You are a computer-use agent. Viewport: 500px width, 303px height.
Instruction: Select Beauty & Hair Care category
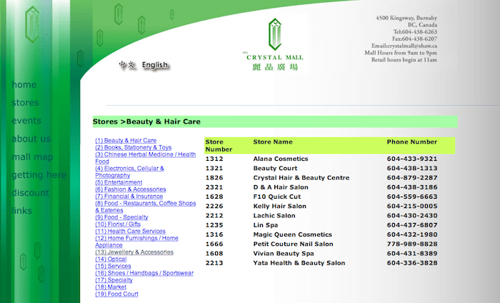(x=126, y=141)
